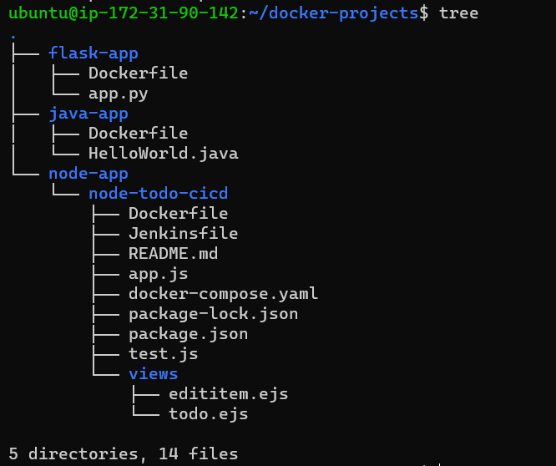Select todo.ejs under views
Screen dimensions: 556x466
pyautogui.click(x=208, y=414)
